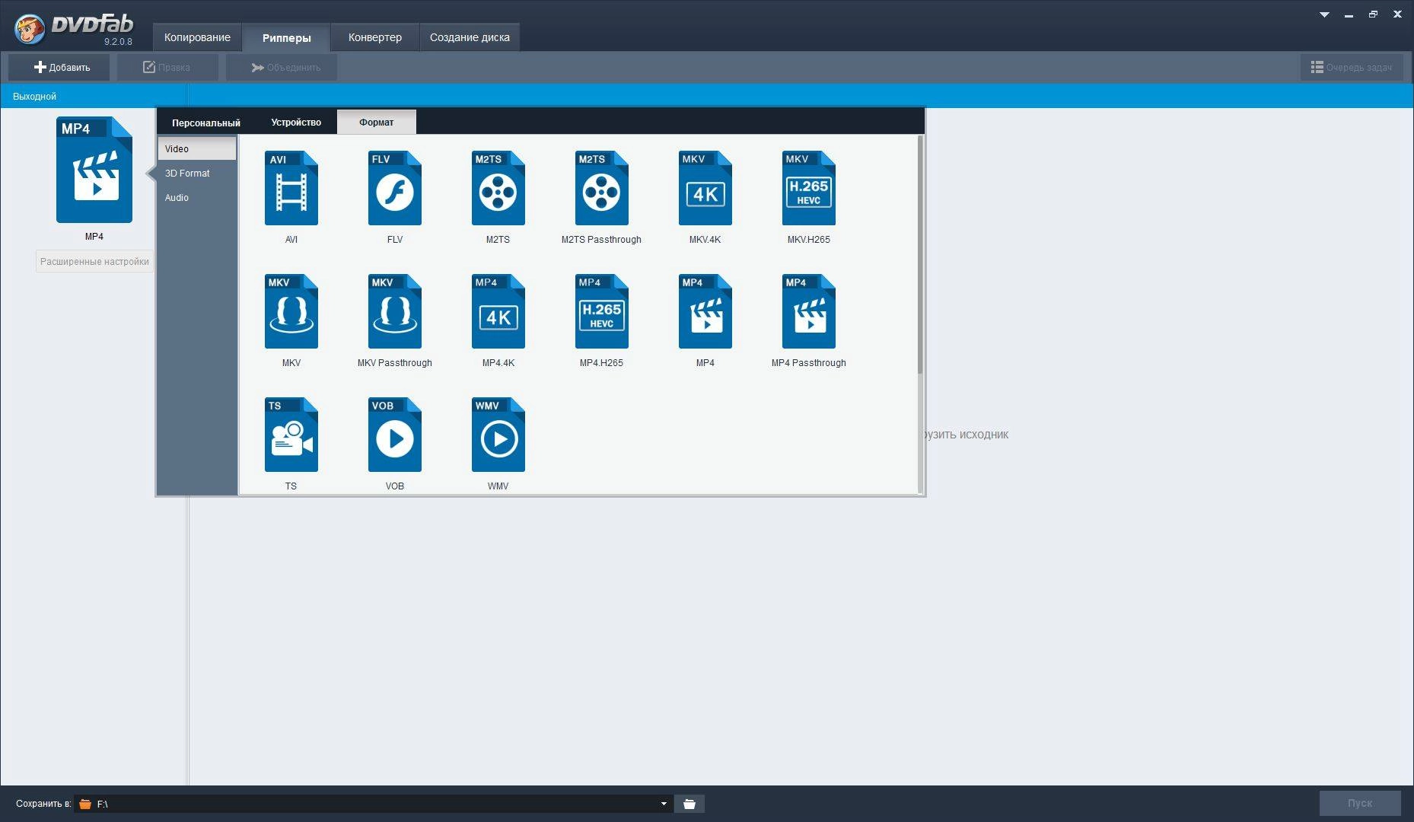Viewport: 1414px width, 822px height.
Task: Switch to Устройство profile tab
Action: [296, 123]
